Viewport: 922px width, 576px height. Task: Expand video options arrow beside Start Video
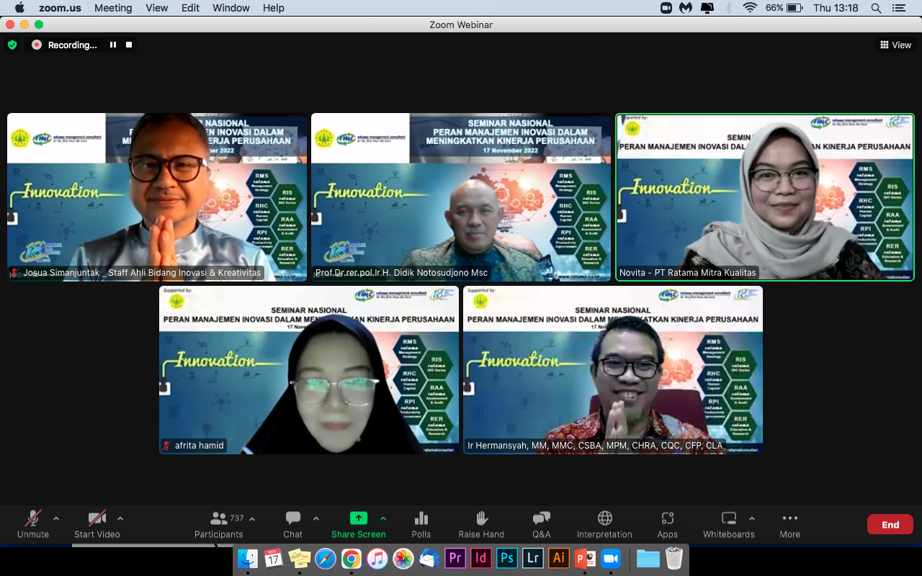pyautogui.click(x=120, y=518)
